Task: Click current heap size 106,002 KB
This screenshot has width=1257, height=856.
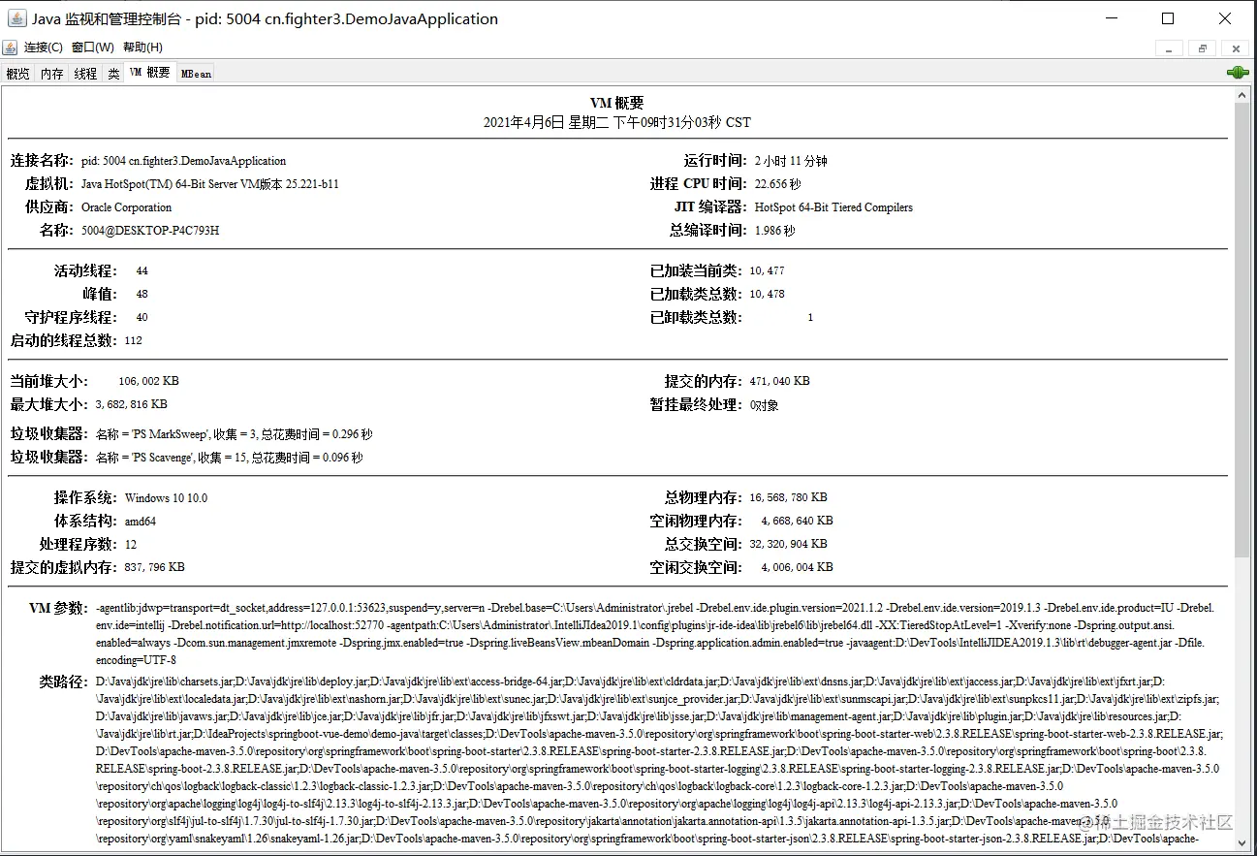Action: click(x=148, y=382)
